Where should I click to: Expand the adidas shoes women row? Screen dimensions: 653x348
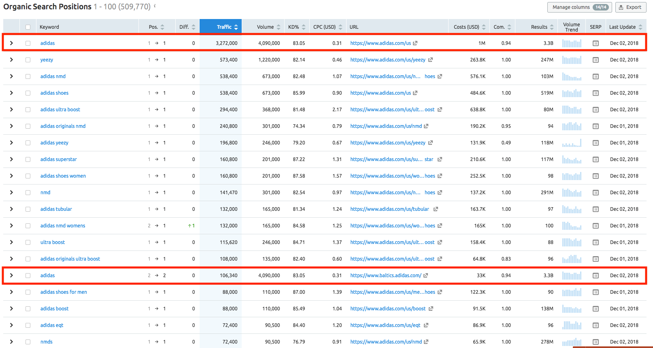(11, 176)
